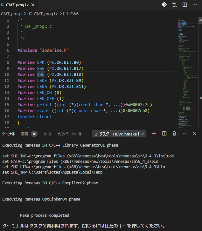Click the LED5 macro definition name

[42, 81]
